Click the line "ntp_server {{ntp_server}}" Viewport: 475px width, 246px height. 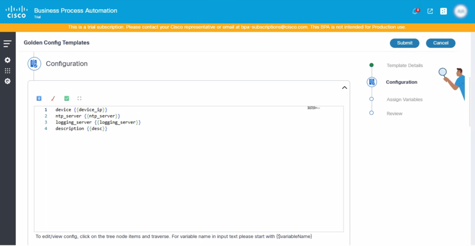coord(88,116)
